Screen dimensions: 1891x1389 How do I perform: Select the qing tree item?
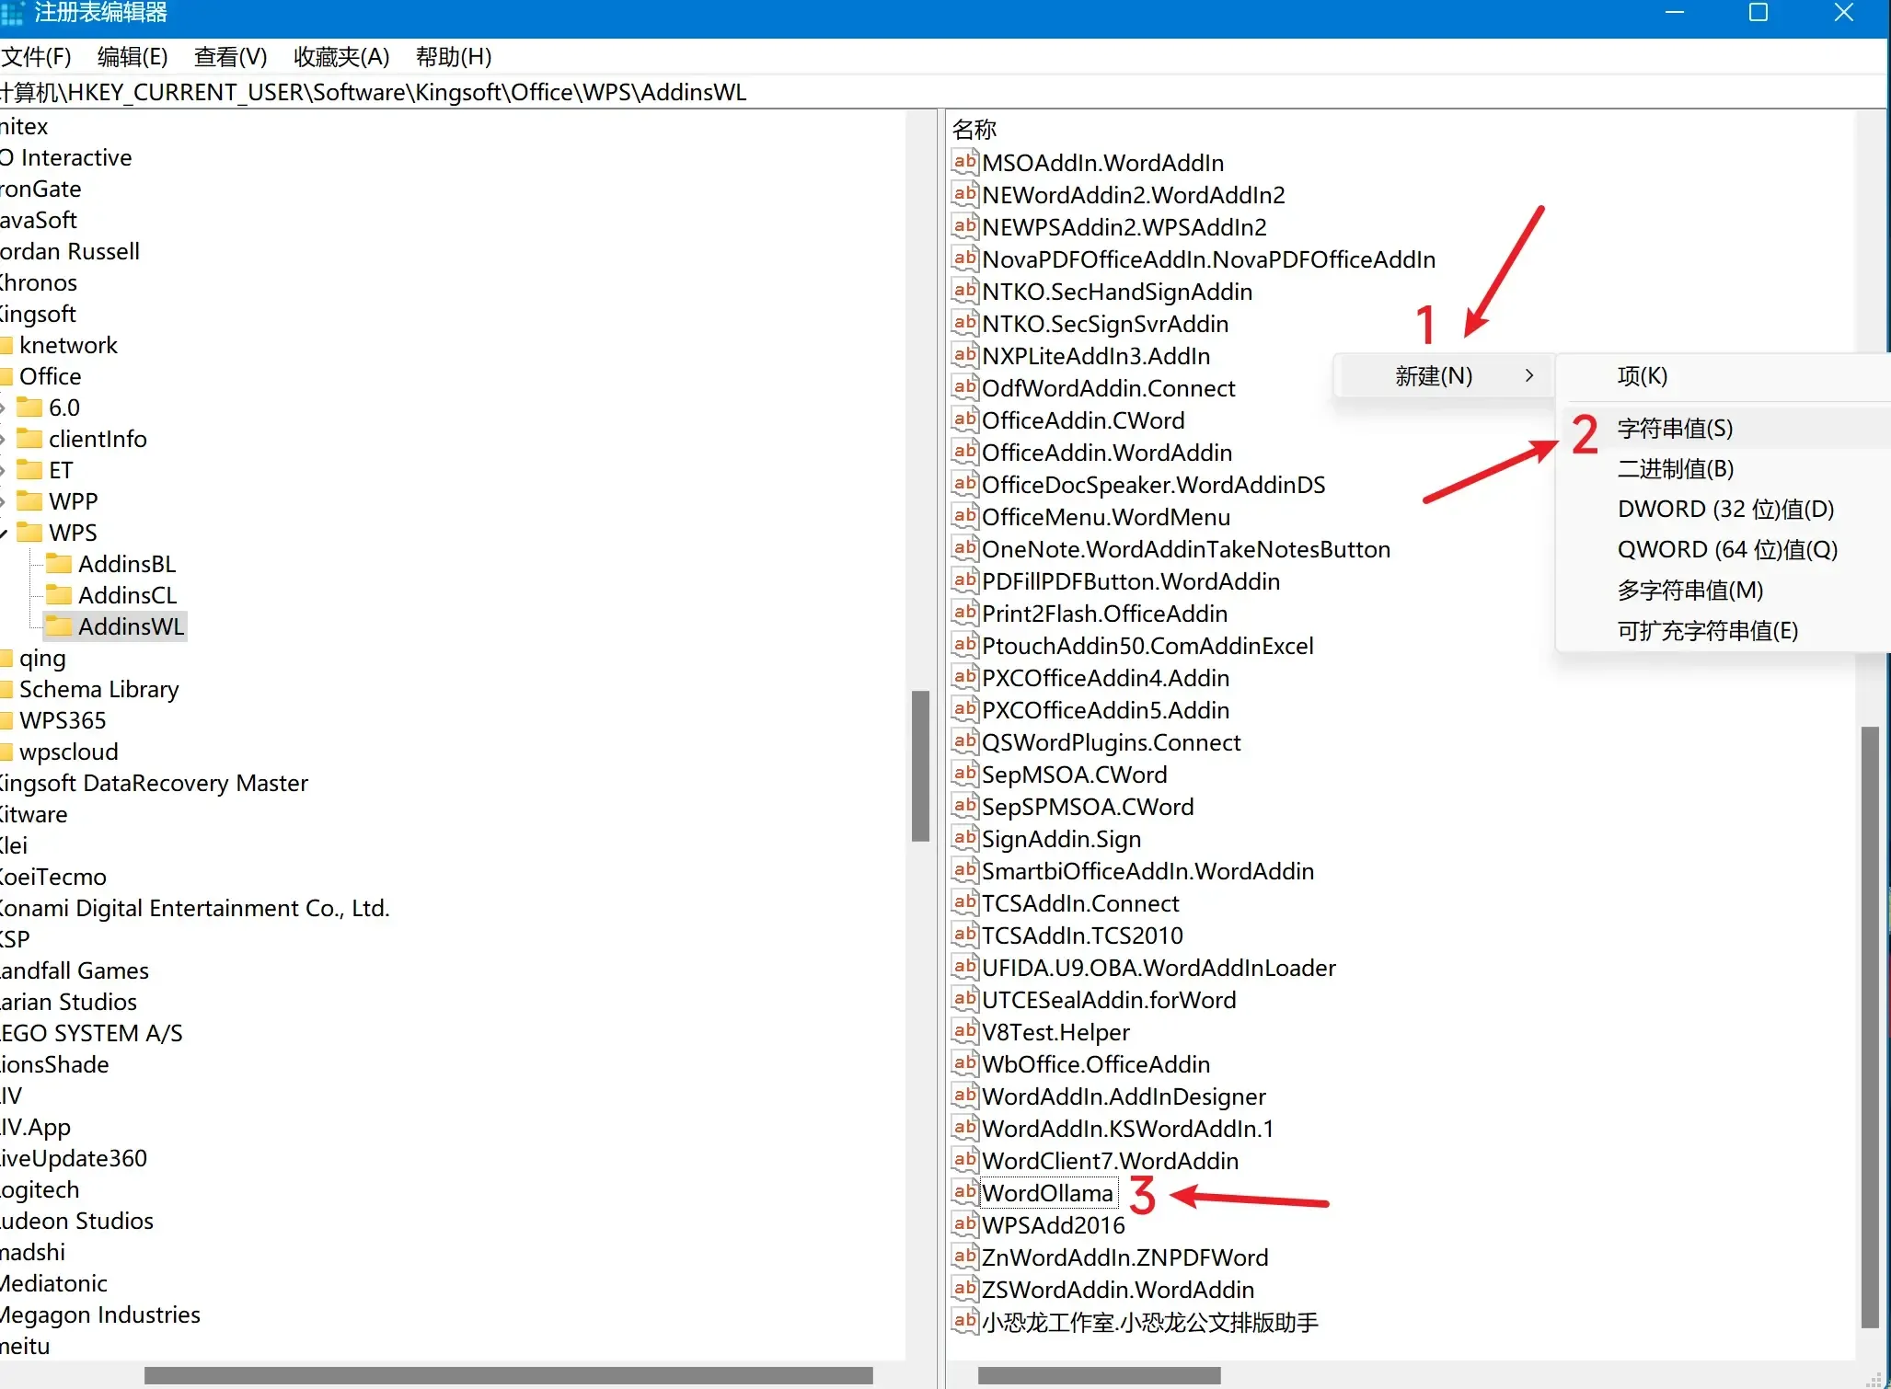42,658
